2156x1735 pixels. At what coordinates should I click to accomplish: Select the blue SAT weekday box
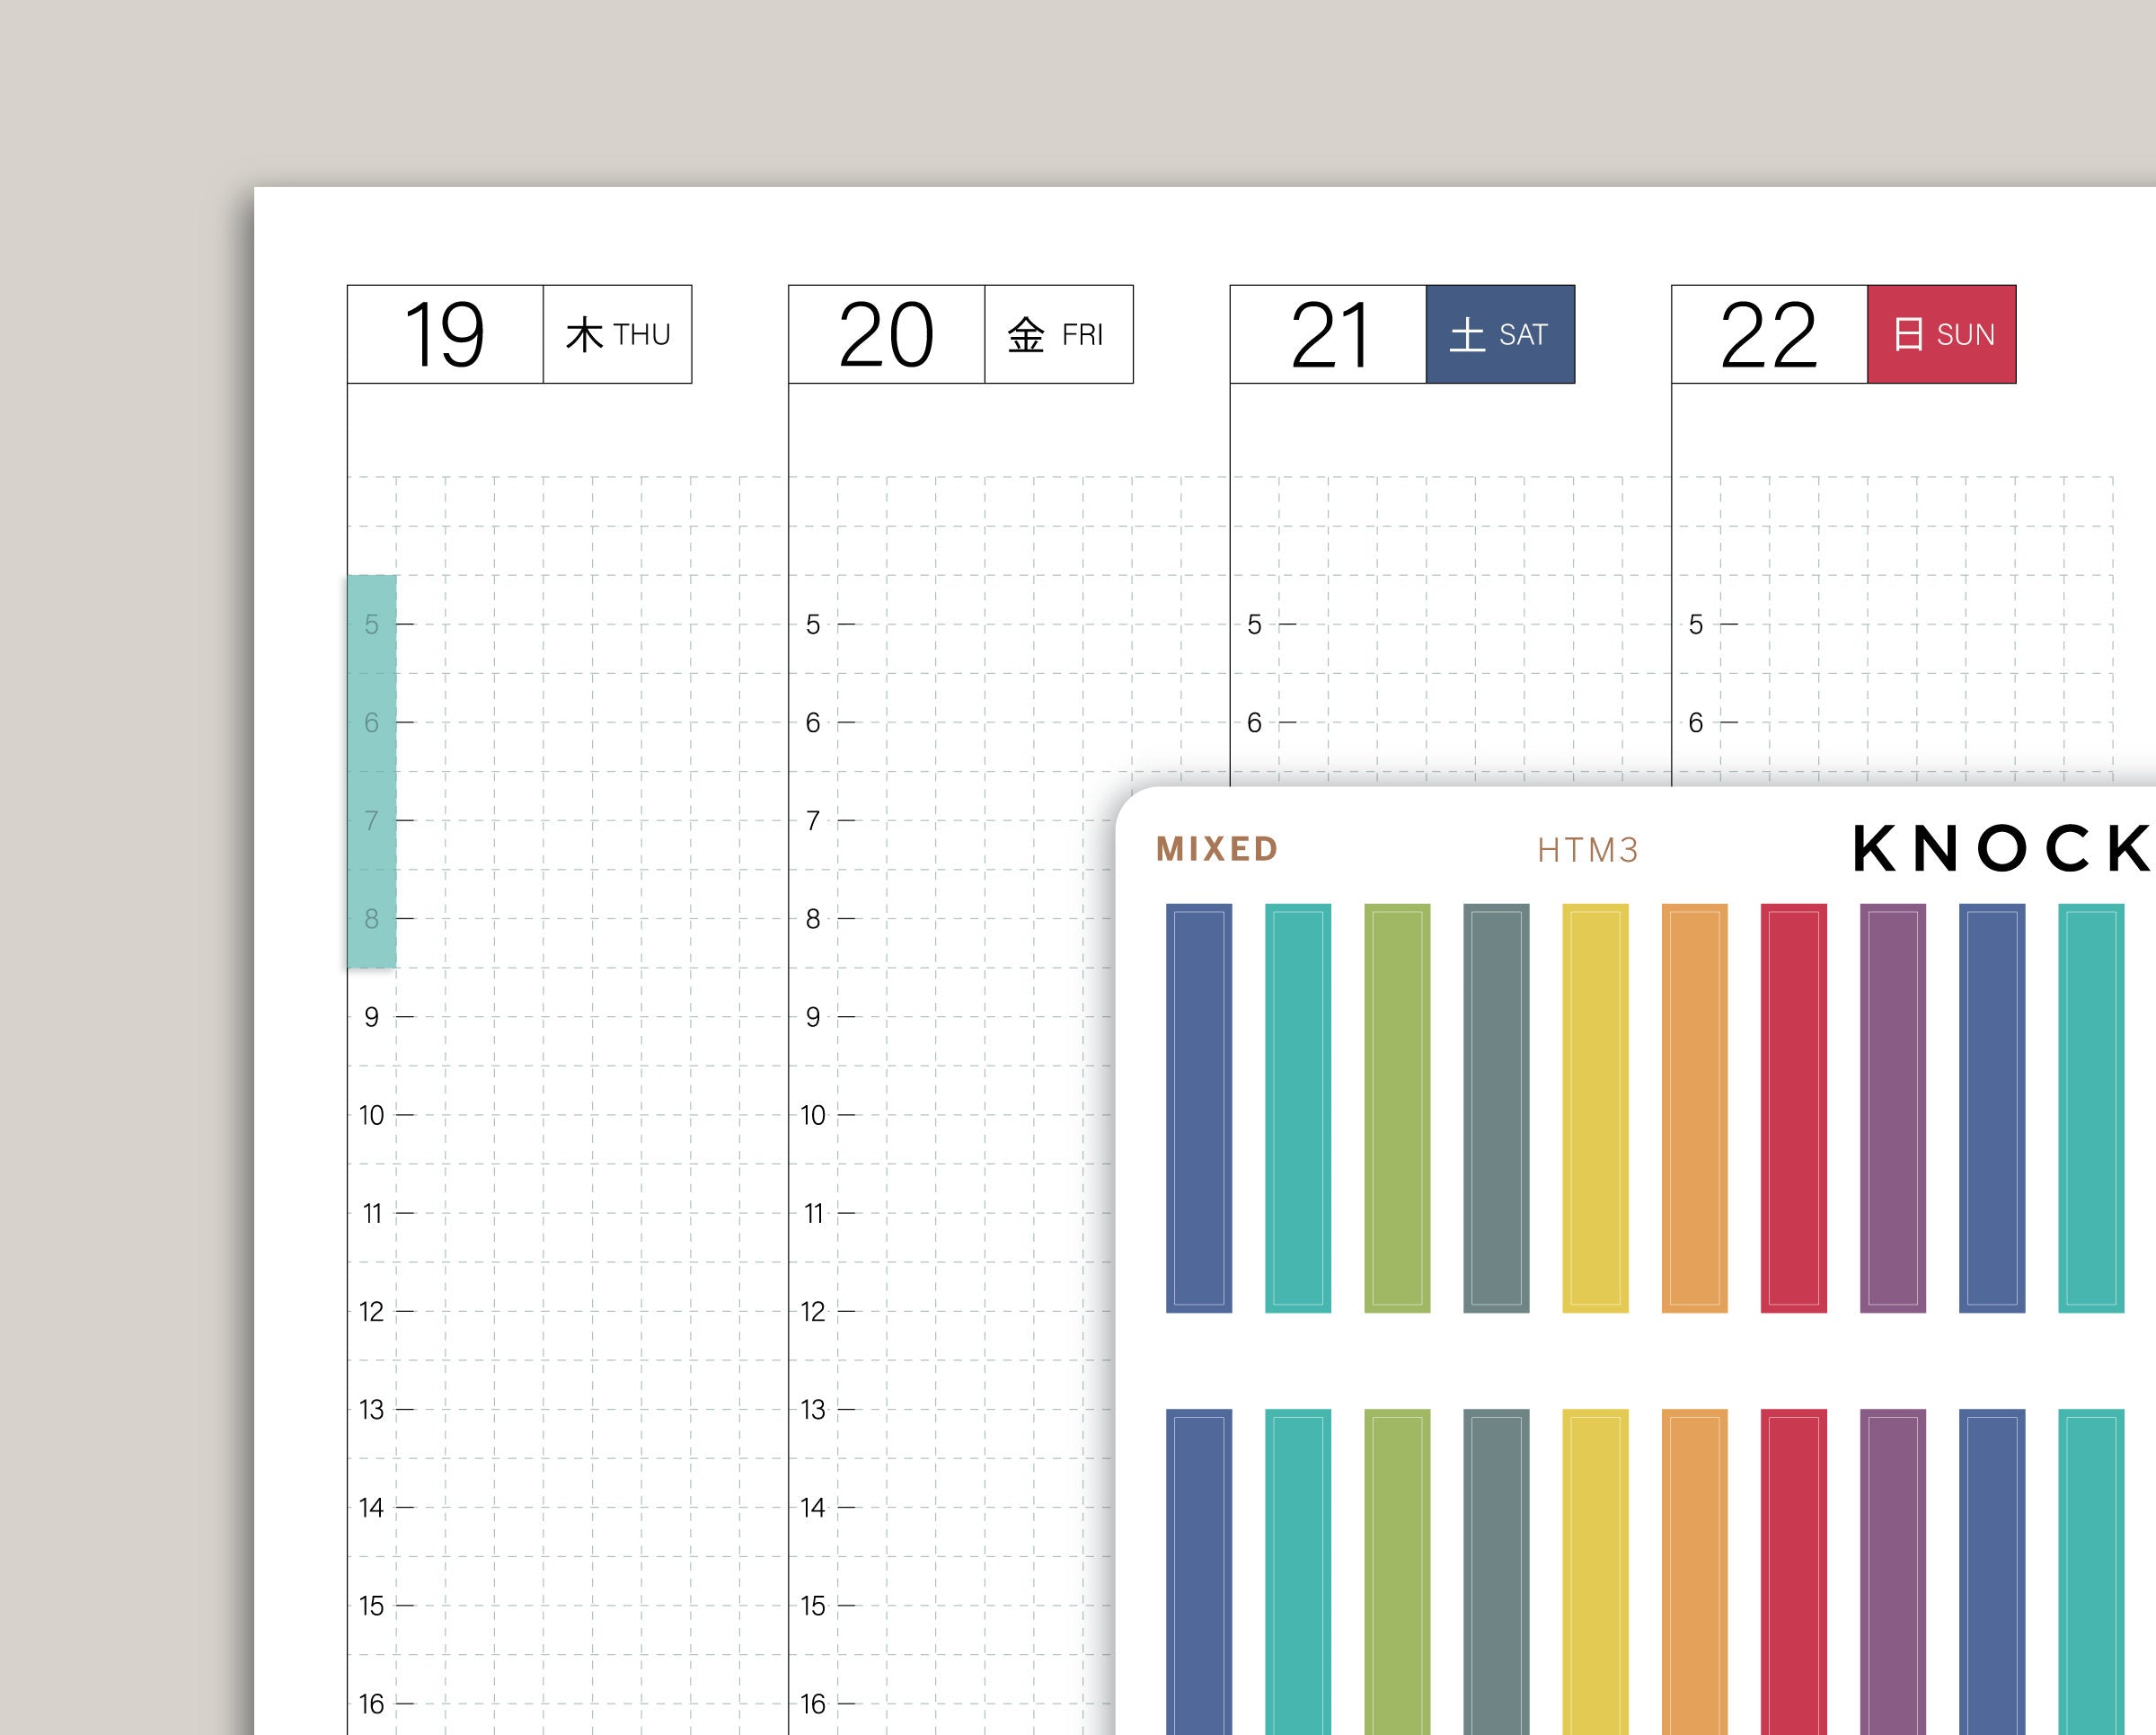click(1500, 334)
